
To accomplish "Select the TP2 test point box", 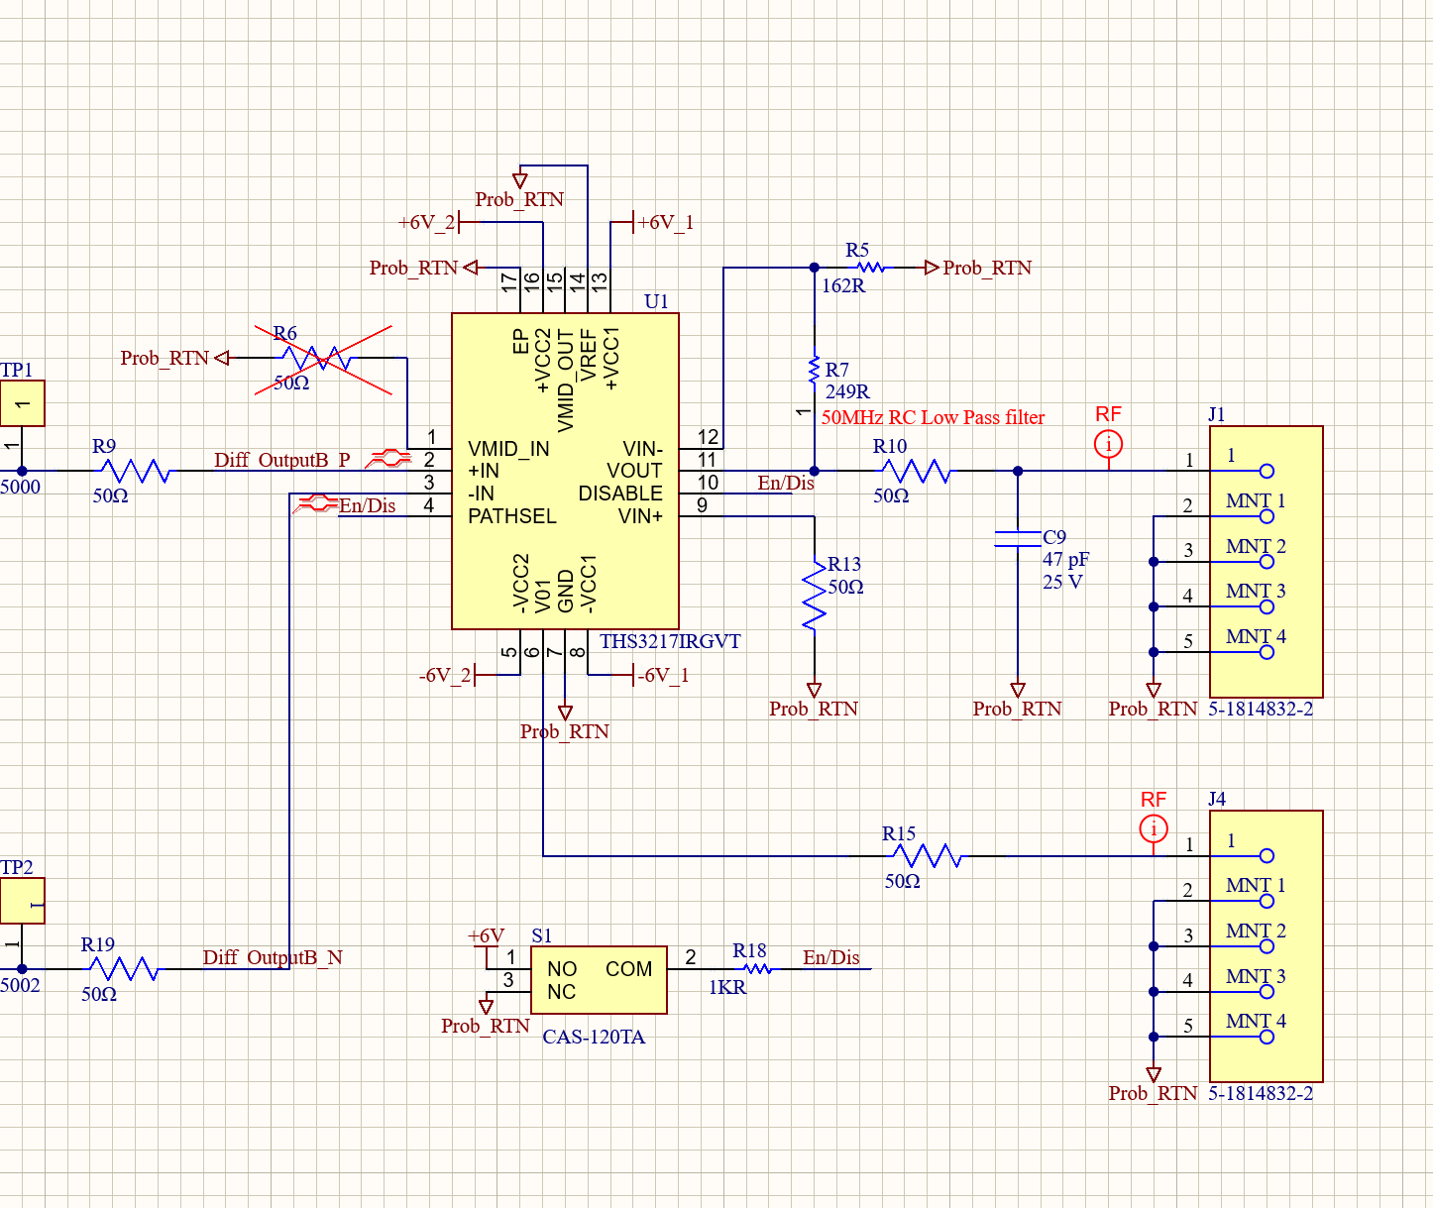I will pyautogui.click(x=22, y=902).
